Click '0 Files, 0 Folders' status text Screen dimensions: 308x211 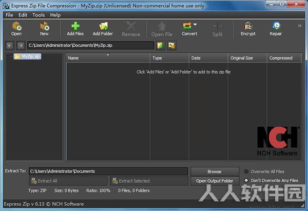click(134, 190)
